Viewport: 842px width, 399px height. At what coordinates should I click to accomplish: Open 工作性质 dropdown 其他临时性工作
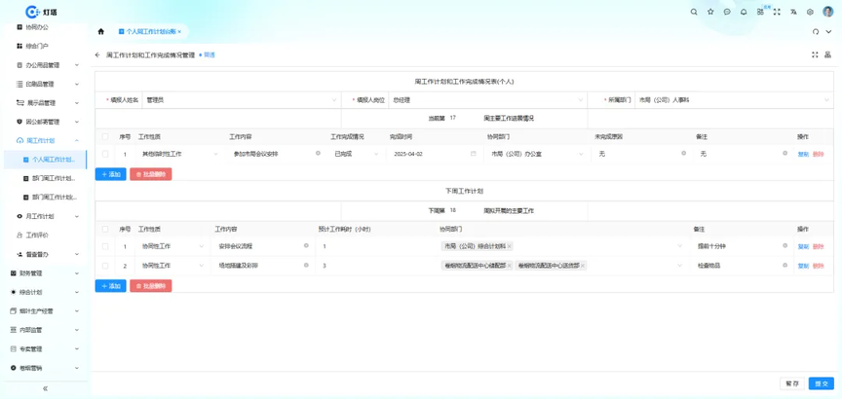(178, 154)
